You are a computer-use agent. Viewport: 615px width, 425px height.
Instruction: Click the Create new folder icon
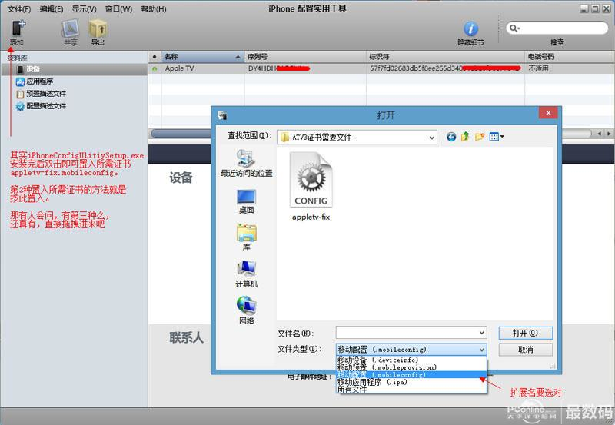(x=479, y=137)
